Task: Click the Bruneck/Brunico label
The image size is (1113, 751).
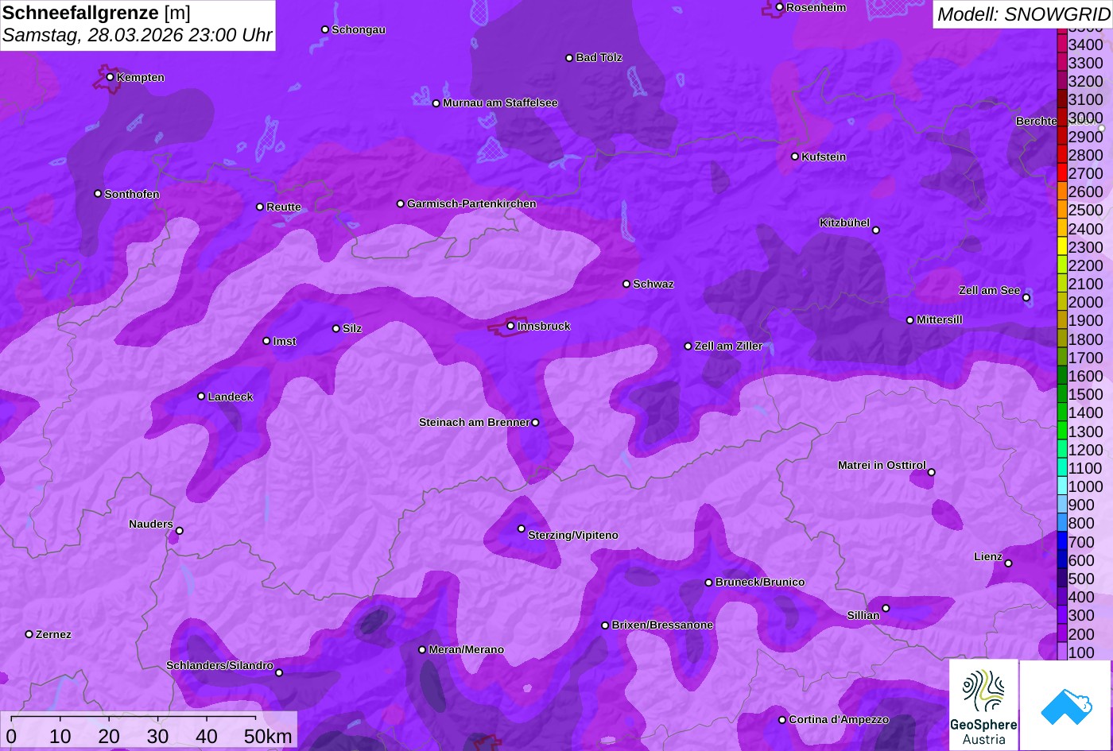Action: [x=760, y=583]
